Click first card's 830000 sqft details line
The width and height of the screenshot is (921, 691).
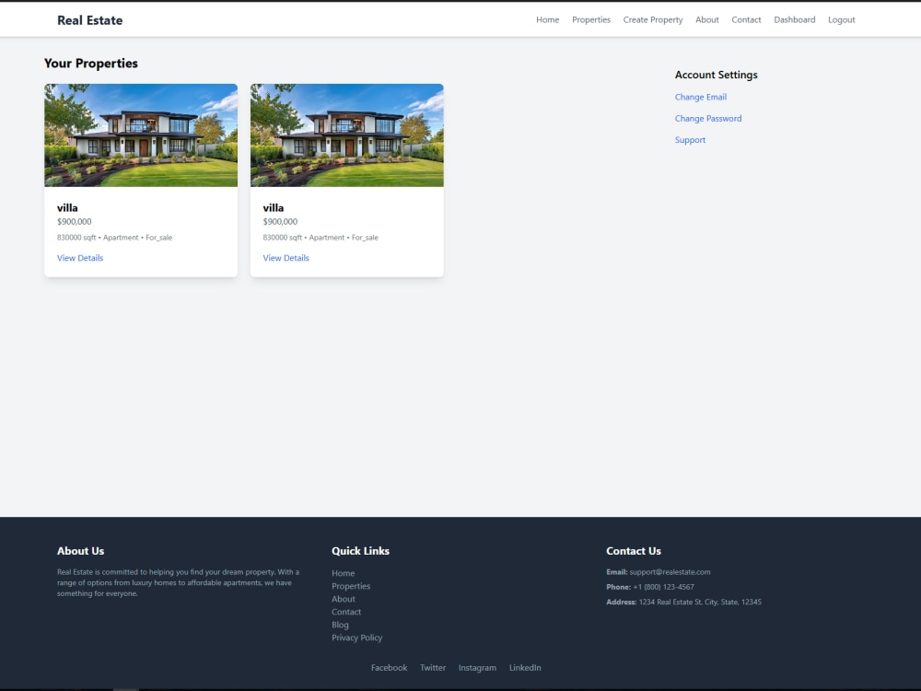coord(114,238)
